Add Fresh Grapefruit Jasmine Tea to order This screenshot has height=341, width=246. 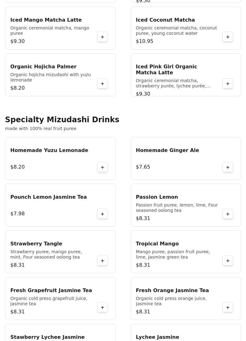pos(102,307)
